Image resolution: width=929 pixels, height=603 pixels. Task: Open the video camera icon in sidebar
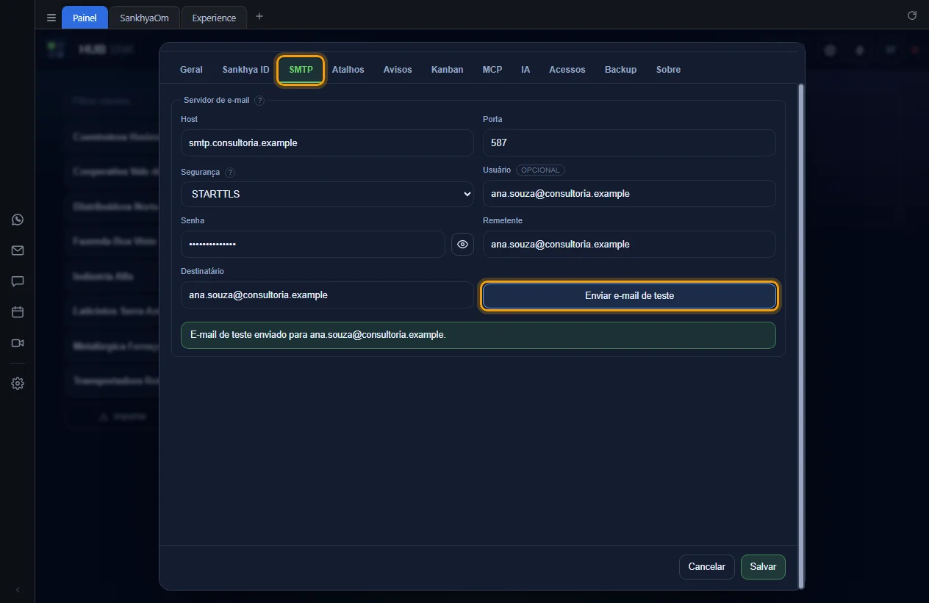(x=18, y=343)
